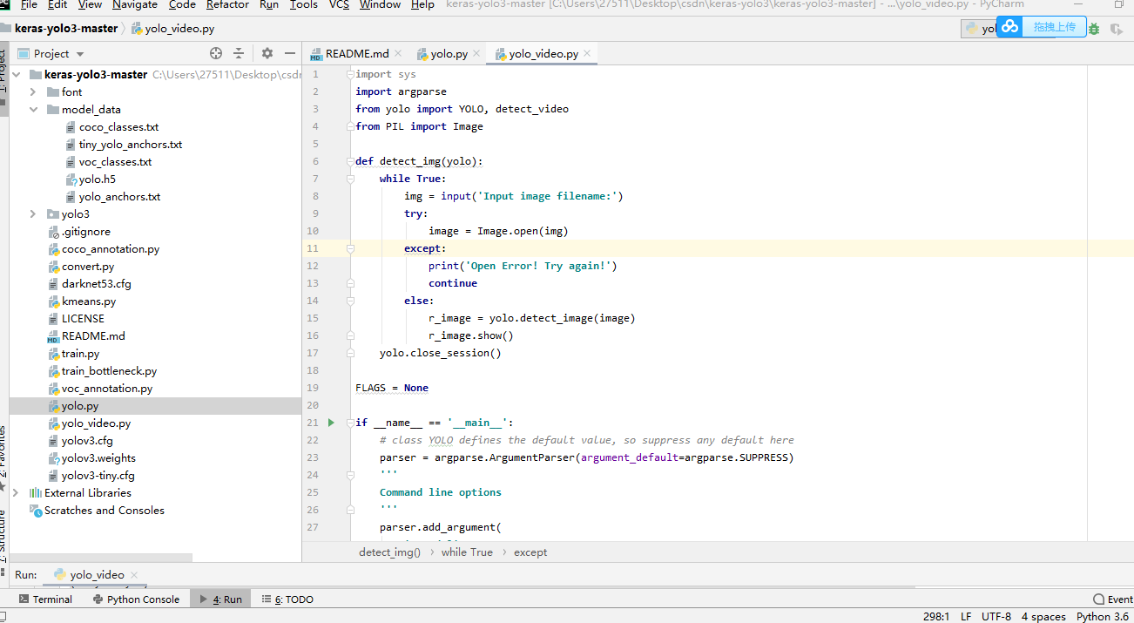The width and height of the screenshot is (1134, 623).
Task: Select yolo.h5 file in model_data
Action: (97, 179)
